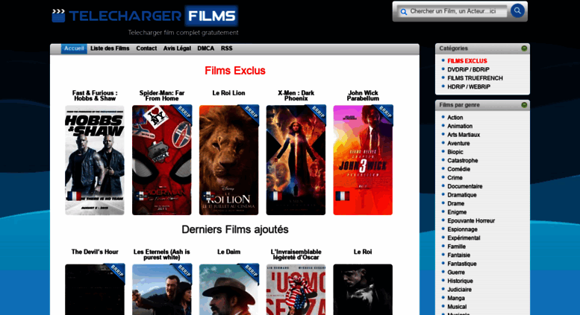Open Liste des Films menu item
Image resolution: width=580 pixels, height=315 pixels.
[110, 48]
